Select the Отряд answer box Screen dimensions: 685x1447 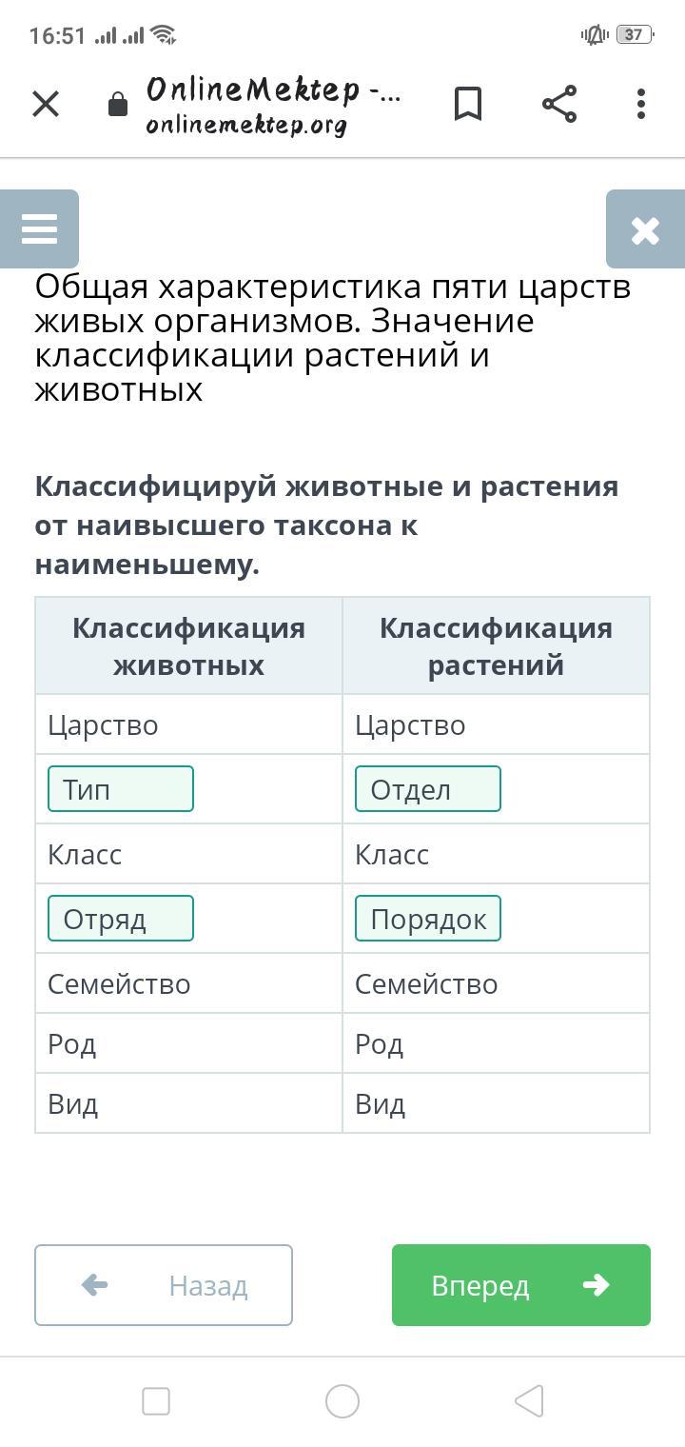[121, 919]
